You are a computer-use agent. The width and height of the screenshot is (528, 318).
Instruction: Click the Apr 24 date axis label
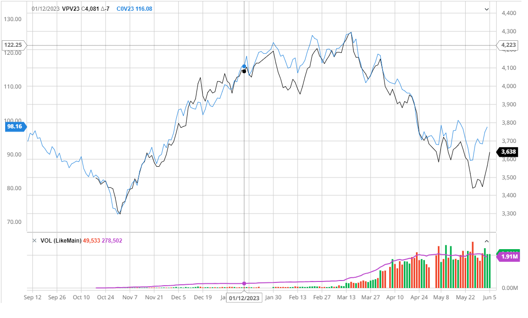(x=419, y=297)
